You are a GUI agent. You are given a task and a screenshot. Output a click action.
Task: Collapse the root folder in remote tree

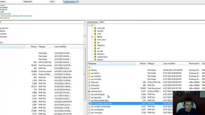89,25
